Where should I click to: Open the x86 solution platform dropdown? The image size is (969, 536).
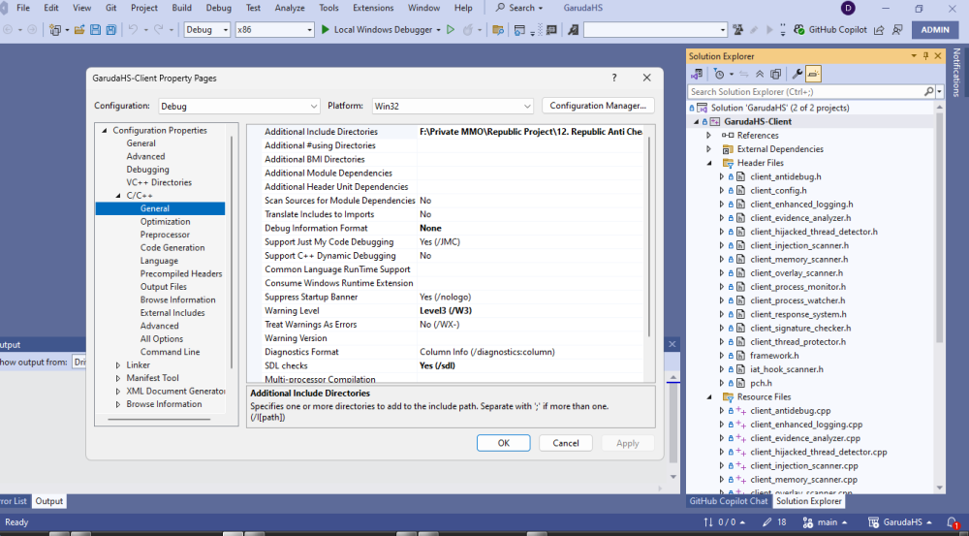[x=274, y=30]
